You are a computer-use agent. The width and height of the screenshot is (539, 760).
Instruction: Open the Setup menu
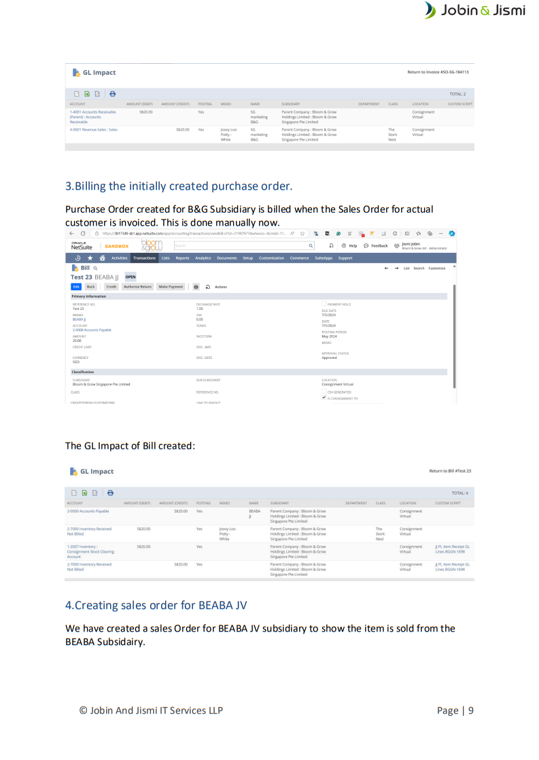248,258
